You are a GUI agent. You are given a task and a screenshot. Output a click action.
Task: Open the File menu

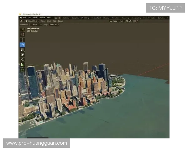24,18
